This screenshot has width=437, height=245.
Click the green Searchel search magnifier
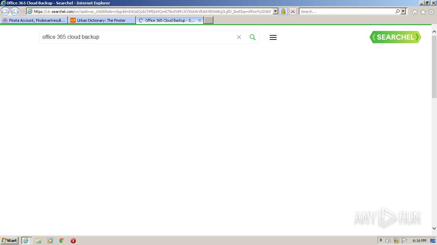tap(253, 37)
